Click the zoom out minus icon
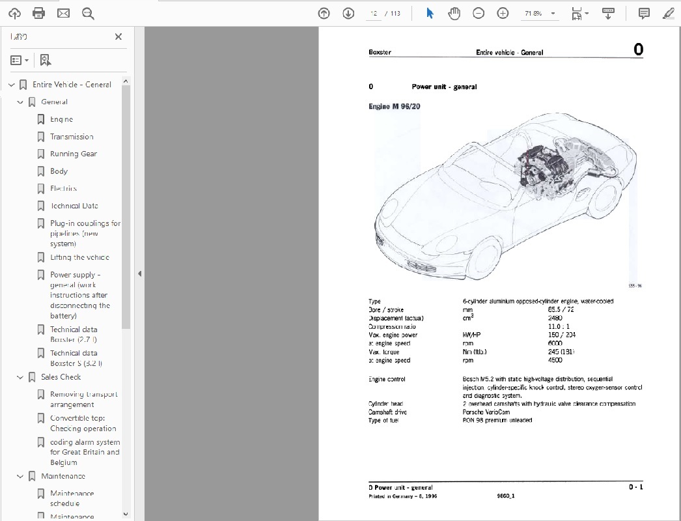 click(479, 14)
